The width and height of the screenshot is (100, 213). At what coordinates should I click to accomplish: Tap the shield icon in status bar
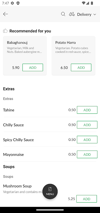pos(18,3)
